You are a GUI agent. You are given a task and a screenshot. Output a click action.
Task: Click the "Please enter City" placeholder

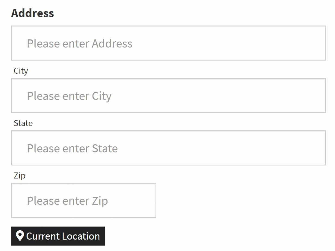point(69,96)
